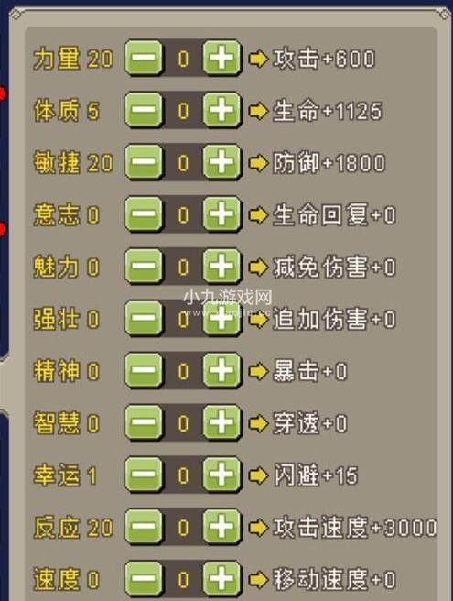
Task: Subtract a point from 反应
Action: coord(143,527)
